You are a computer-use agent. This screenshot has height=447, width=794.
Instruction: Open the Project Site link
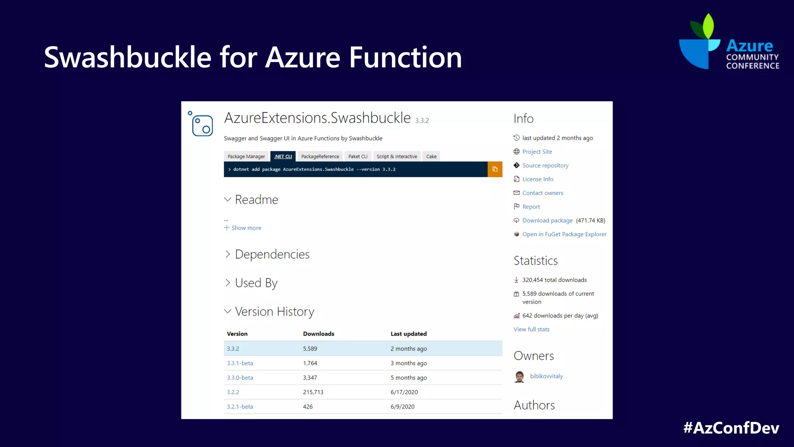tap(537, 152)
